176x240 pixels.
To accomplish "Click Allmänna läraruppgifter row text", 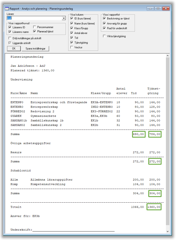I will pos(52,180).
